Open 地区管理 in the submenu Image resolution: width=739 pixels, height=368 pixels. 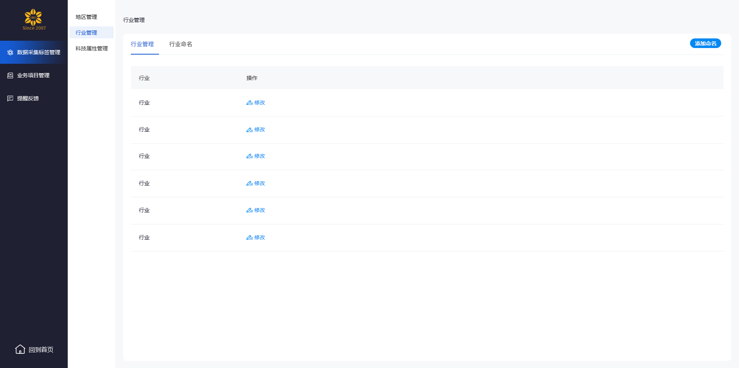click(86, 17)
